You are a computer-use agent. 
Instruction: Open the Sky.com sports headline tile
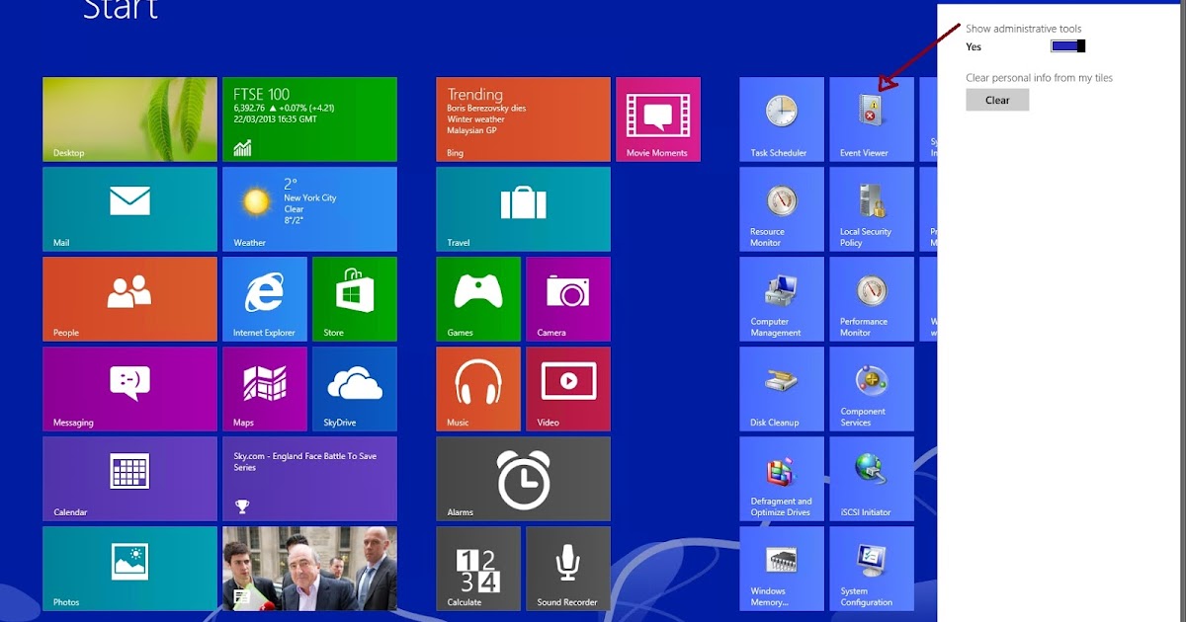309,479
